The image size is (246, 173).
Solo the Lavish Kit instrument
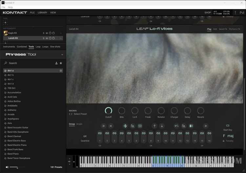pyautogui.click(x=44, y=38)
